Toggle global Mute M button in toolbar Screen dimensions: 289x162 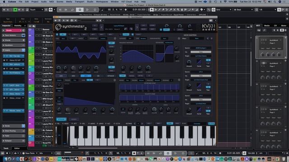(4, 9)
